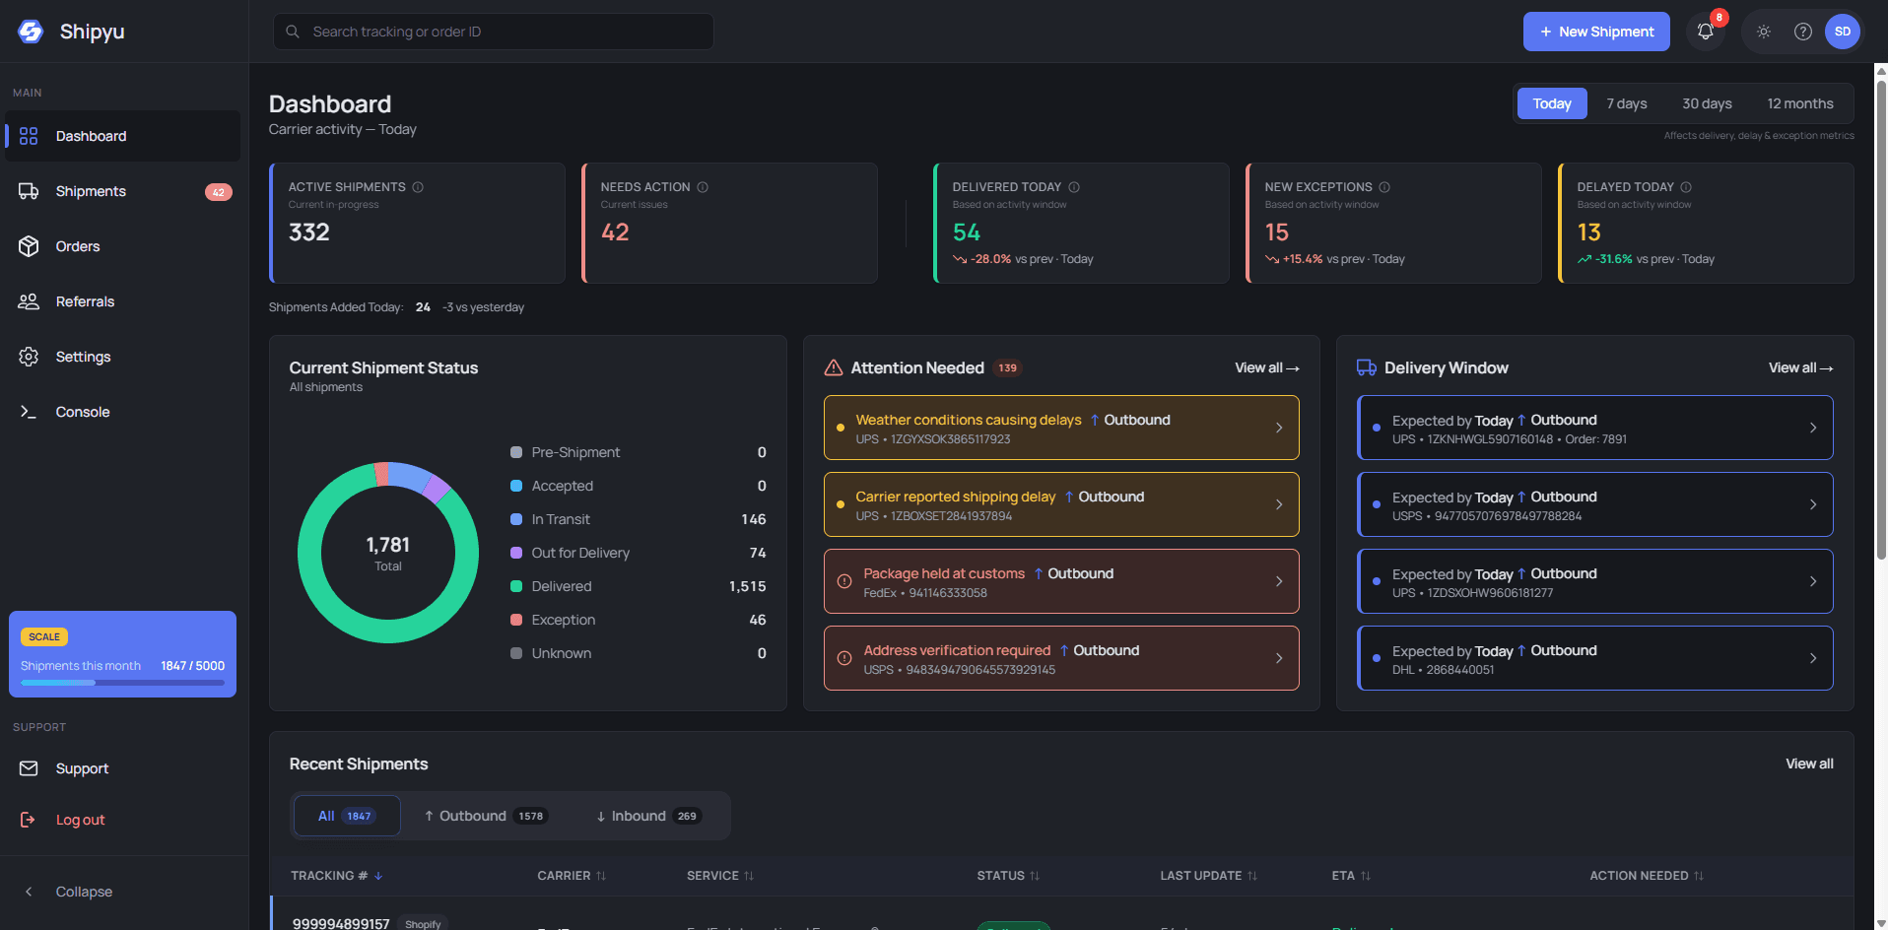The height and width of the screenshot is (930, 1888).
Task: Click the Delivery Window truck icon
Action: coord(1367,367)
